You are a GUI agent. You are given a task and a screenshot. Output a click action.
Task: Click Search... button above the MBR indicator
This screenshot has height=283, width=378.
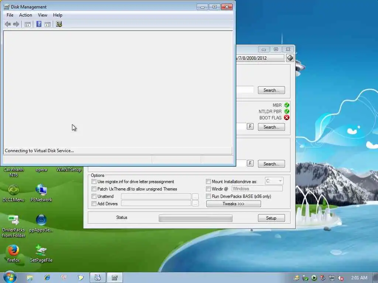coord(271,90)
